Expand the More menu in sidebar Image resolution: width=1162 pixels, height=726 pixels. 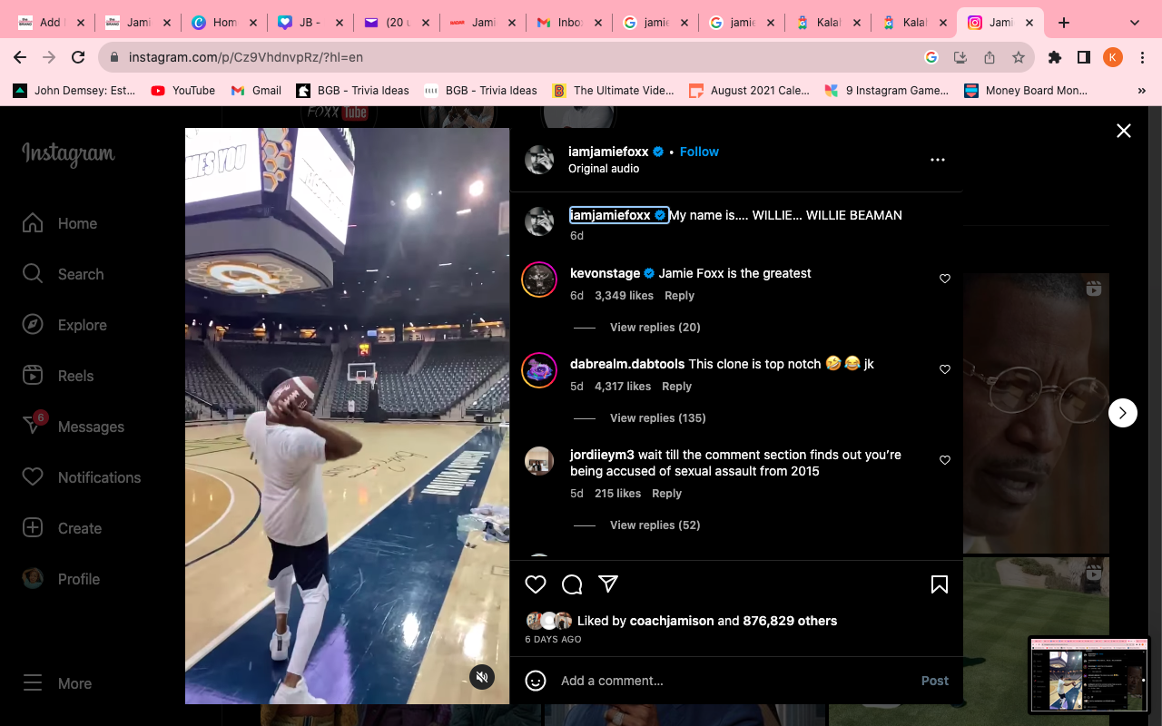(57, 683)
